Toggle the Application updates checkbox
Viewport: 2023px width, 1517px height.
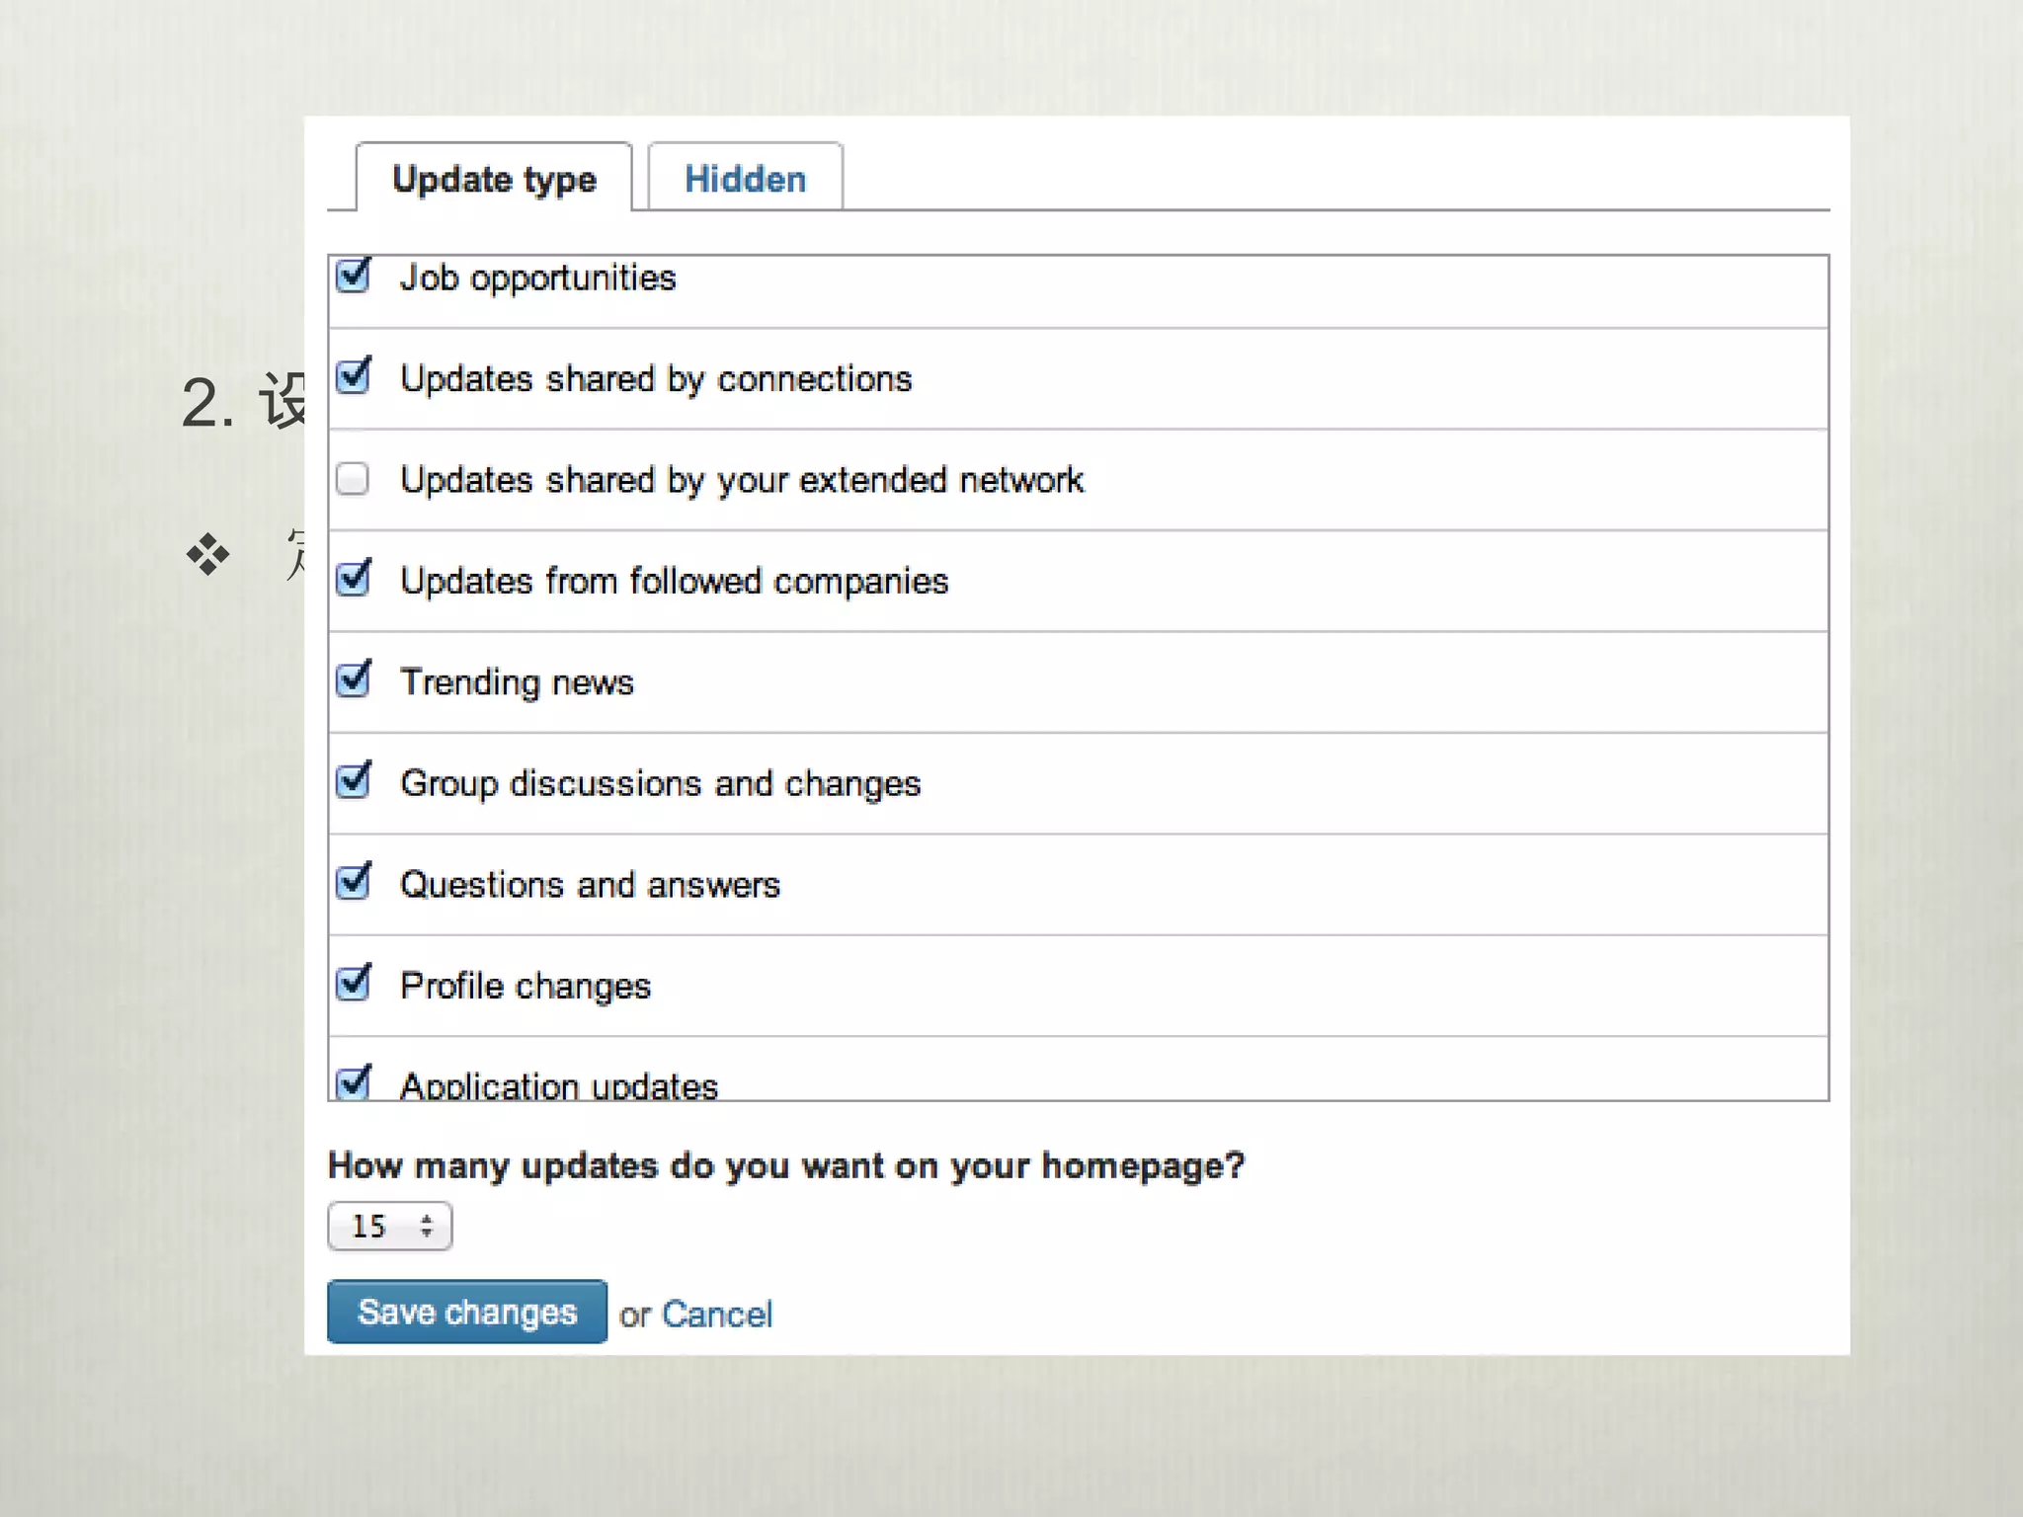(x=353, y=1083)
